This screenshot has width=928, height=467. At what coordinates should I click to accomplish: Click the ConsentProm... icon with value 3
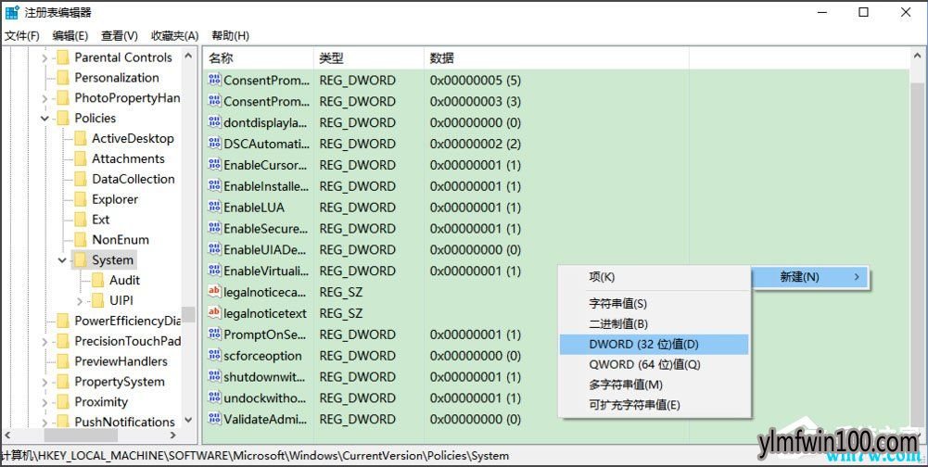tap(214, 101)
